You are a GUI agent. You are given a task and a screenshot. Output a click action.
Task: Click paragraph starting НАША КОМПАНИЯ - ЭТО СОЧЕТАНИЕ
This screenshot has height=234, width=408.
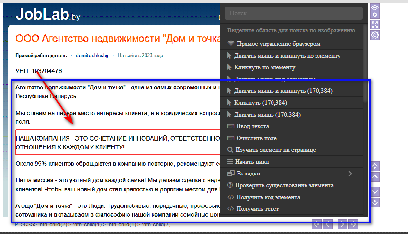118,143
